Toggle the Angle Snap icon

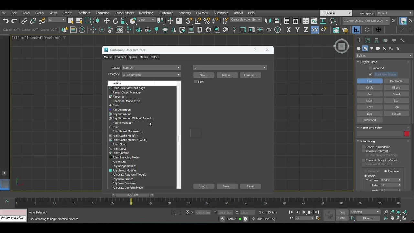[198, 21]
